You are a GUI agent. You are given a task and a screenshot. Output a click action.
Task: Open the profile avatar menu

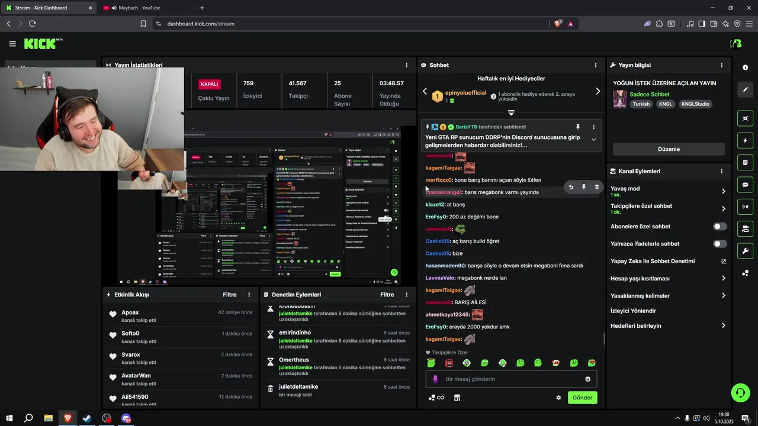point(736,44)
